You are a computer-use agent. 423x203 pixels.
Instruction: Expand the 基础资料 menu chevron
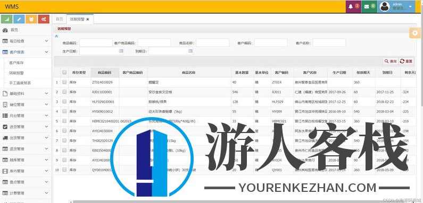[x=46, y=94]
